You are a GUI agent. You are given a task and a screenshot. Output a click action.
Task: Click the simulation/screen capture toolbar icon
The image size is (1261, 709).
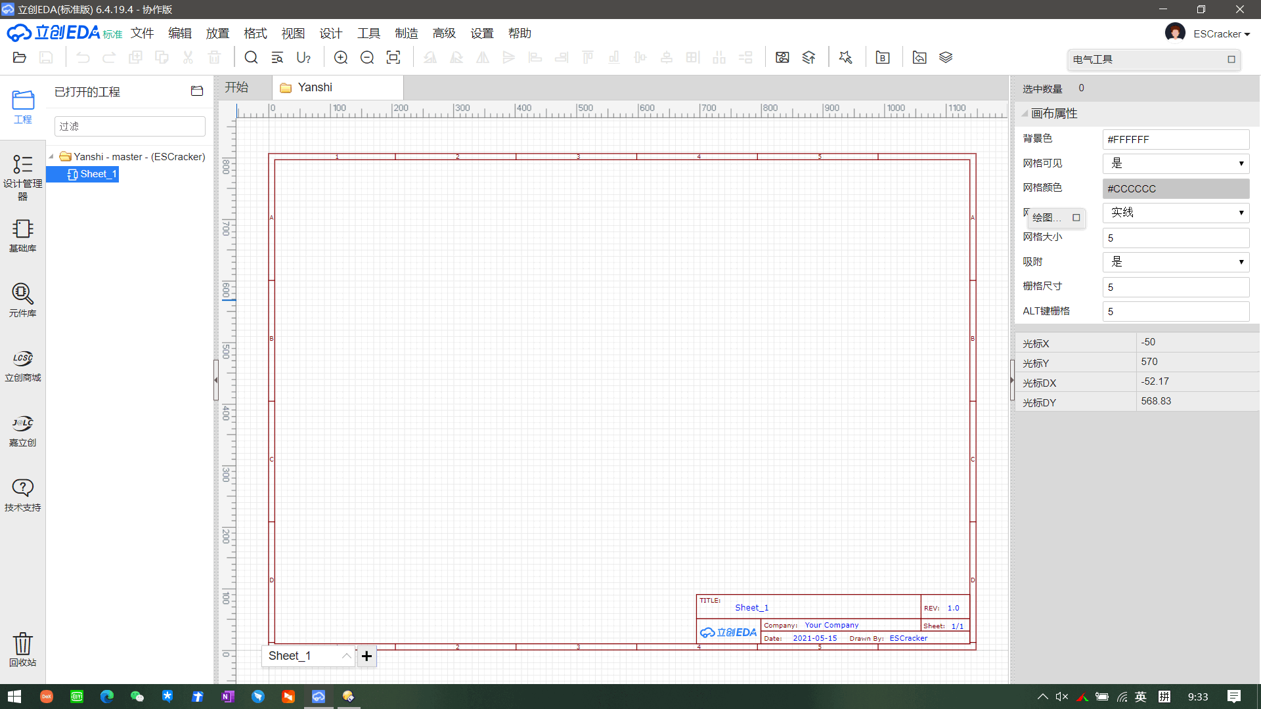click(782, 58)
